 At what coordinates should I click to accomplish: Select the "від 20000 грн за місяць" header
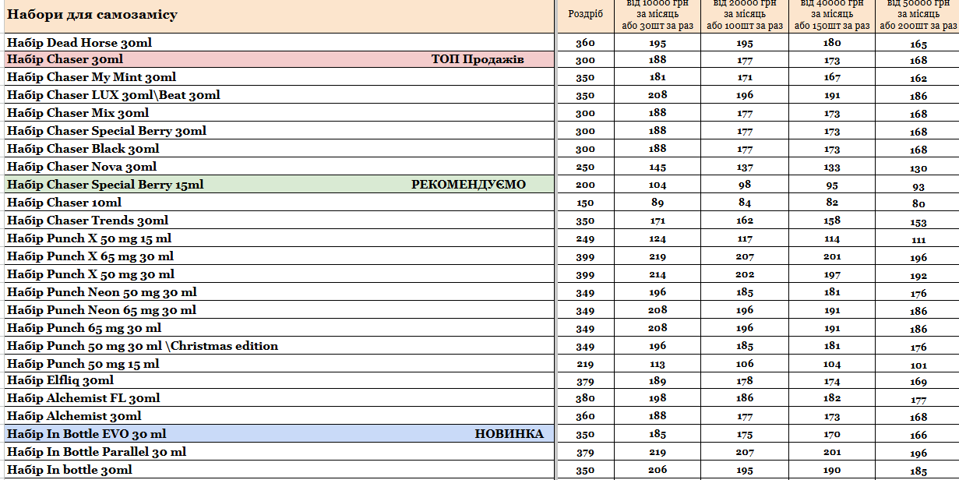click(x=745, y=15)
